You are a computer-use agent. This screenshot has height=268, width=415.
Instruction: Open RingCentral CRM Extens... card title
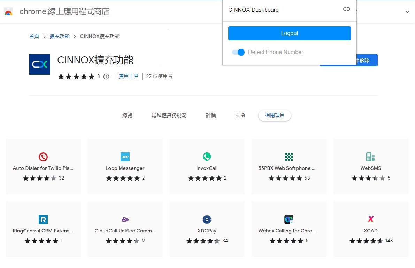tap(43, 231)
